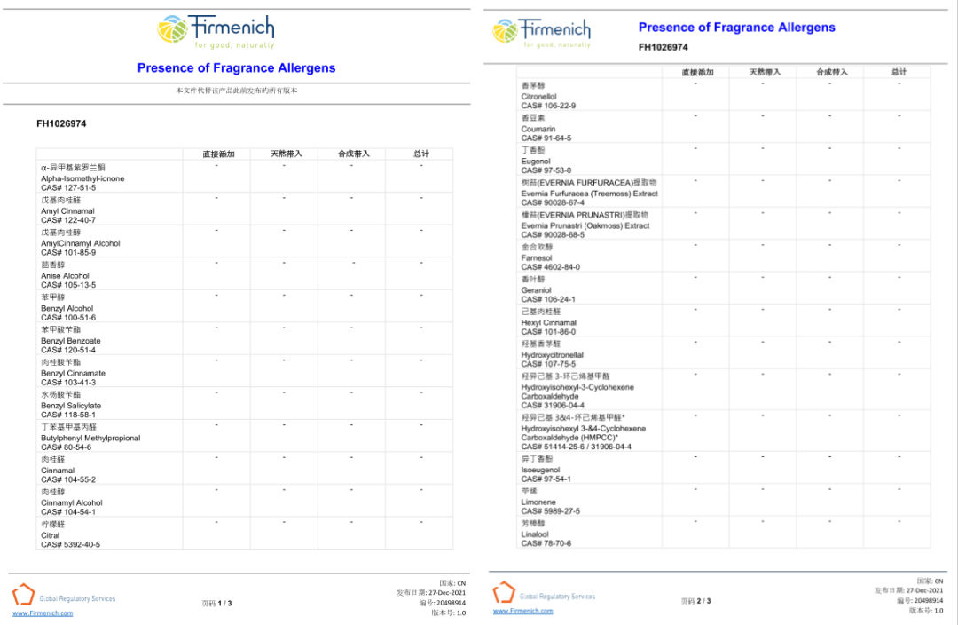The width and height of the screenshot is (958, 625).
Task: Click the Butylphenyl Methylpropional entry
Action: [x=90, y=438]
